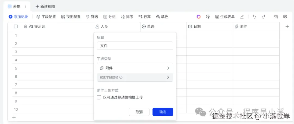Click the colorful AI ring icon
Screen dimensions: 294x124
click(x=198, y=17)
